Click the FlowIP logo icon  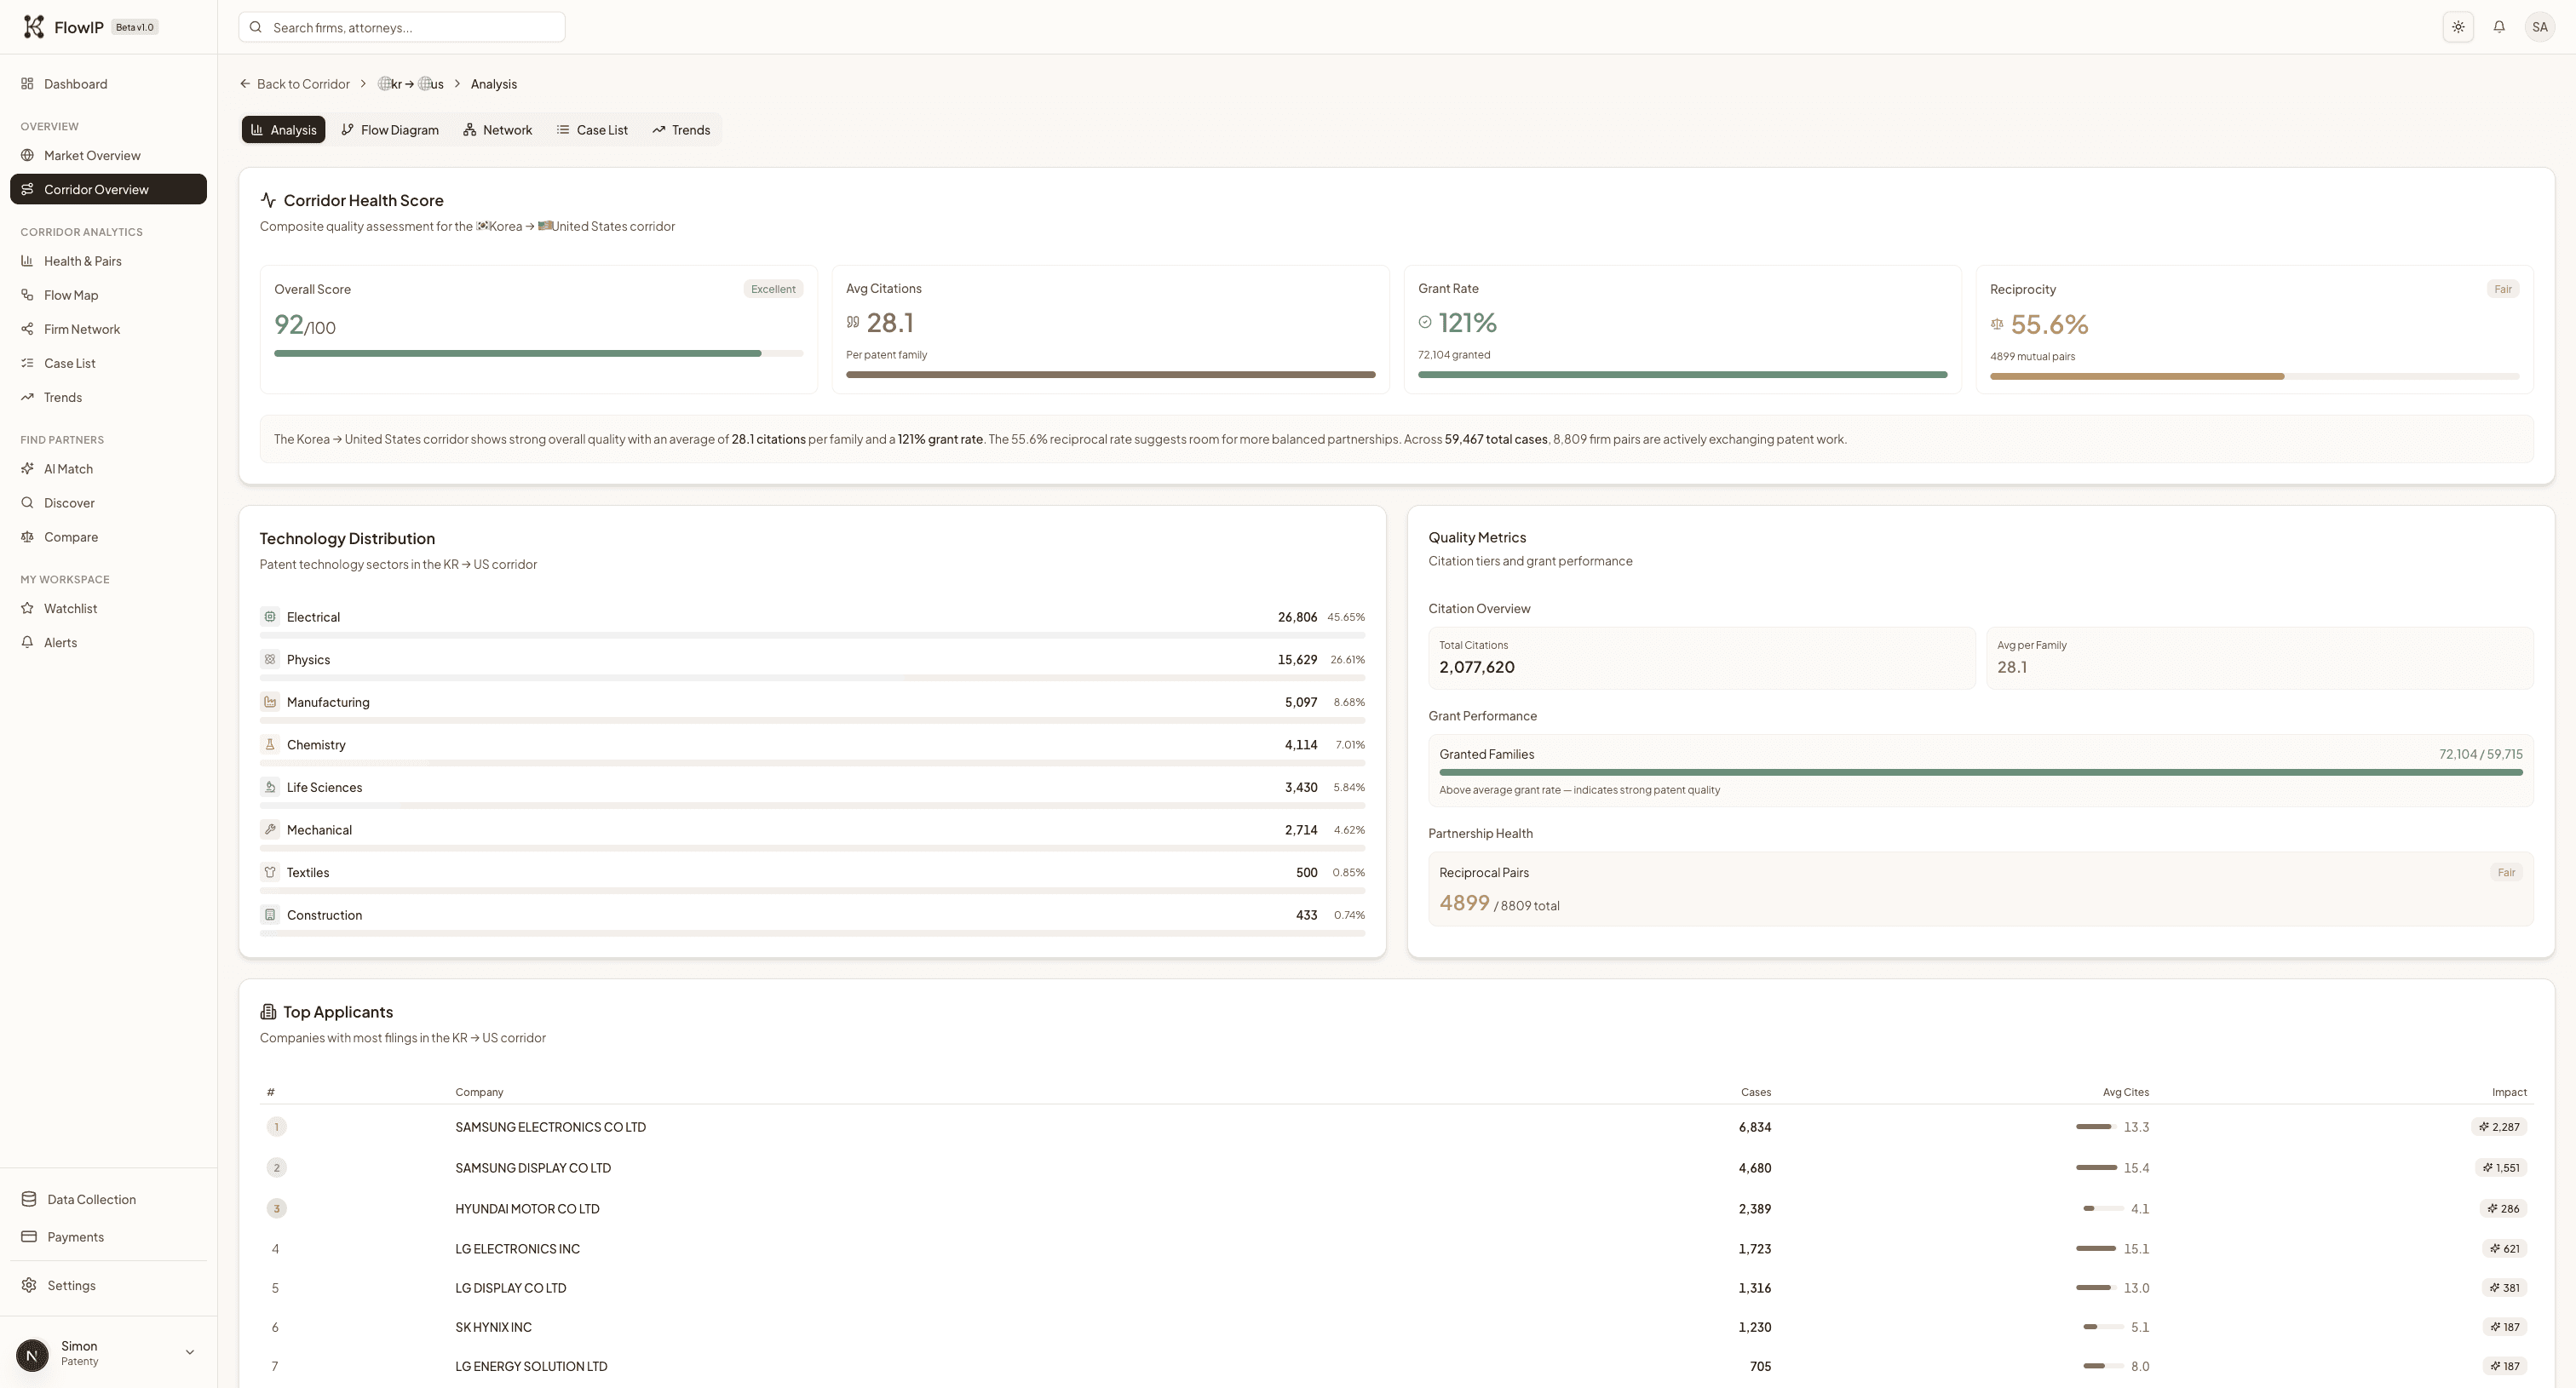click(x=33, y=27)
